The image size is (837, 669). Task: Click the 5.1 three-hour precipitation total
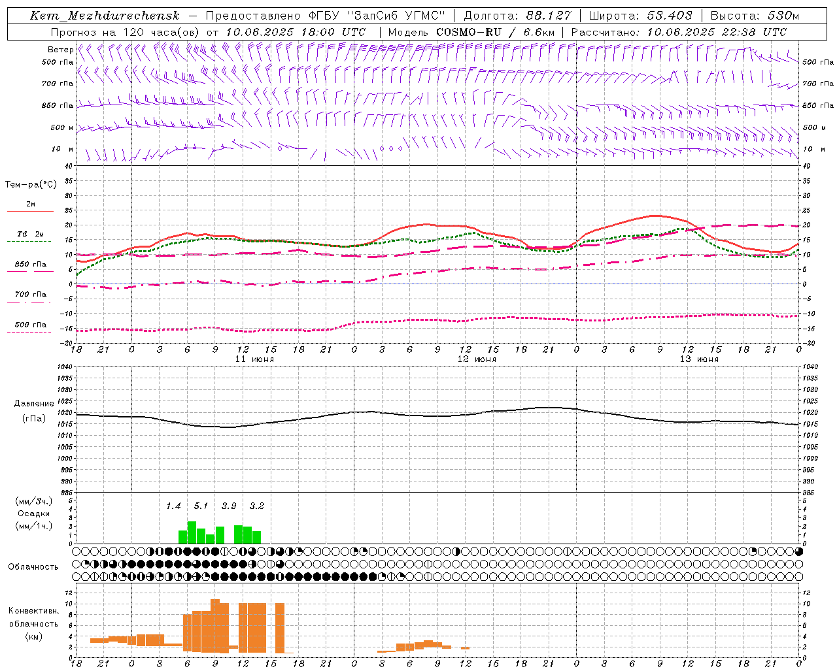point(201,506)
